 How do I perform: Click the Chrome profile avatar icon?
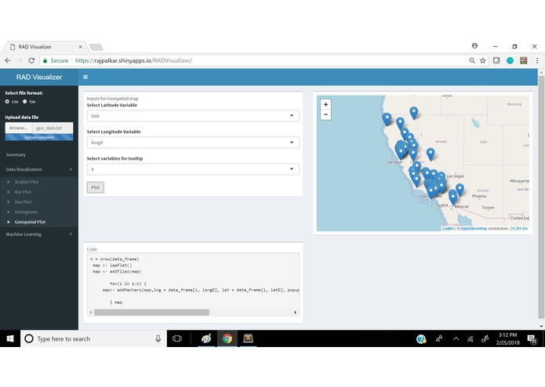[474, 45]
